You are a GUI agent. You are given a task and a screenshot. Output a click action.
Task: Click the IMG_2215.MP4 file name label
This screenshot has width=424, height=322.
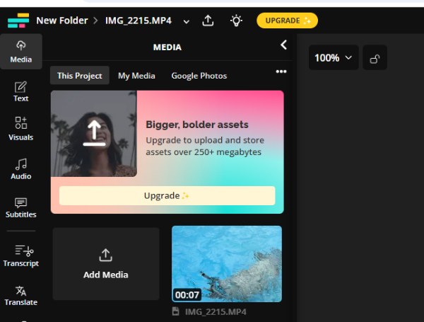[x=216, y=312]
